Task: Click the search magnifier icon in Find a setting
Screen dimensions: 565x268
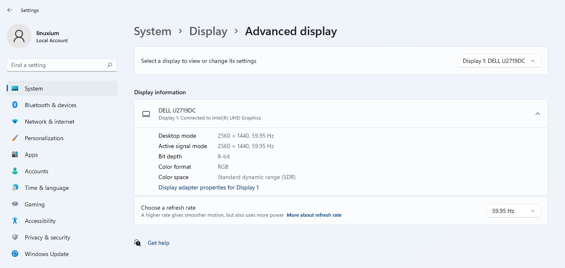Action: (110, 65)
